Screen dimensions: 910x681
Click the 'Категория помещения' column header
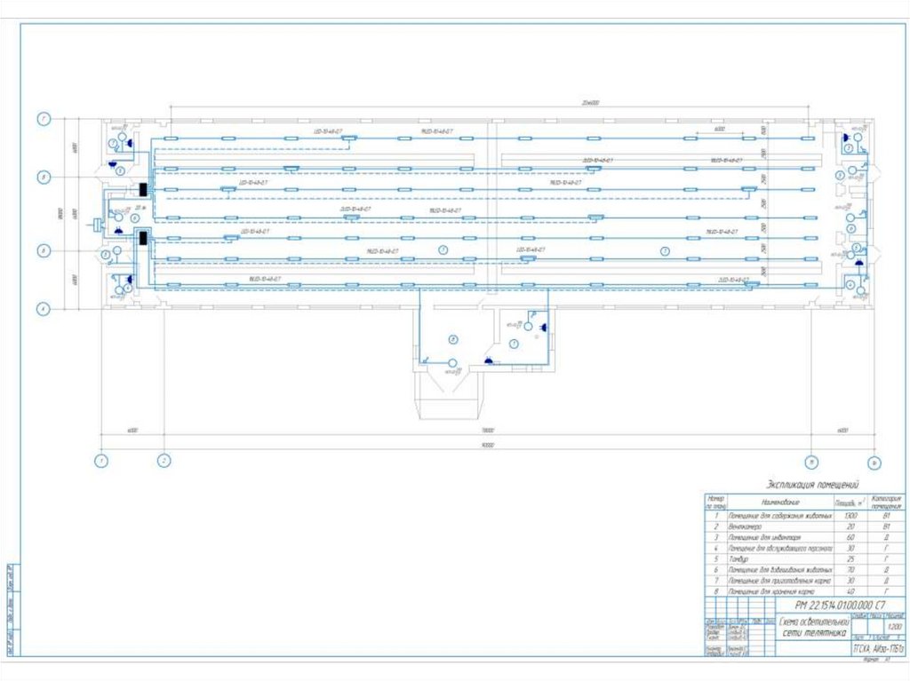tap(886, 503)
